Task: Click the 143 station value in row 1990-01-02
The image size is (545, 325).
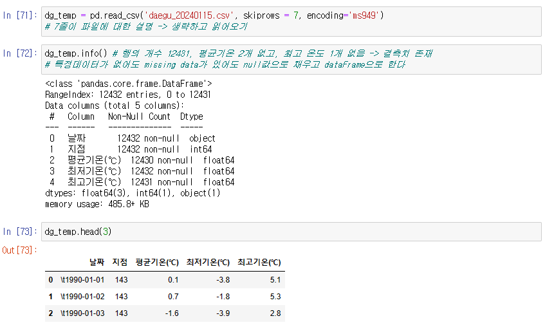Action: pos(122,297)
